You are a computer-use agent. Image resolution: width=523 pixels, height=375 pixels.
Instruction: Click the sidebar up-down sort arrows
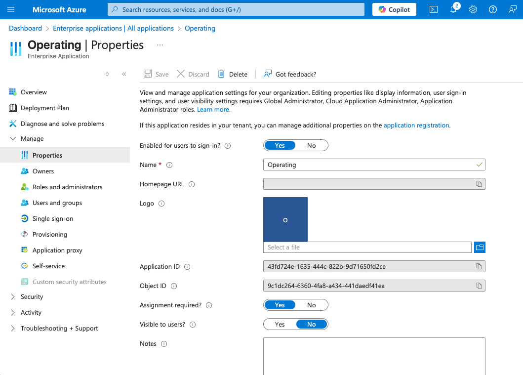pos(107,74)
